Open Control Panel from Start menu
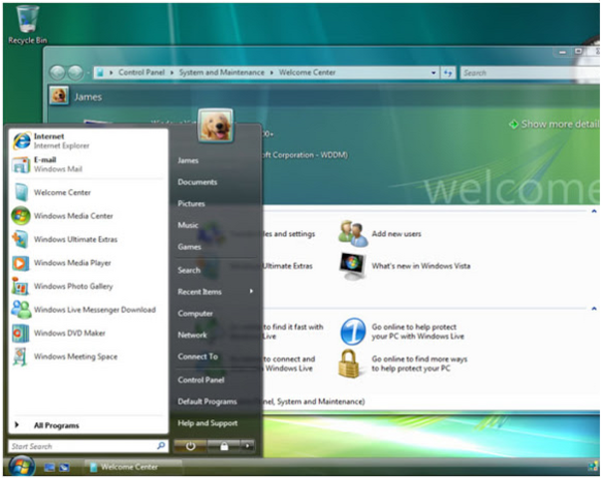 (200, 380)
